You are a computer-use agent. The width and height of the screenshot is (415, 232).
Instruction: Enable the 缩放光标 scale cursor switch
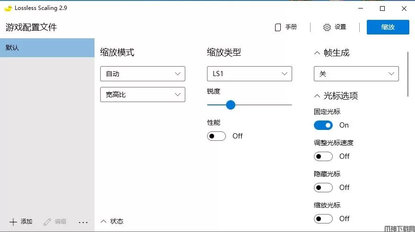[323, 219]
